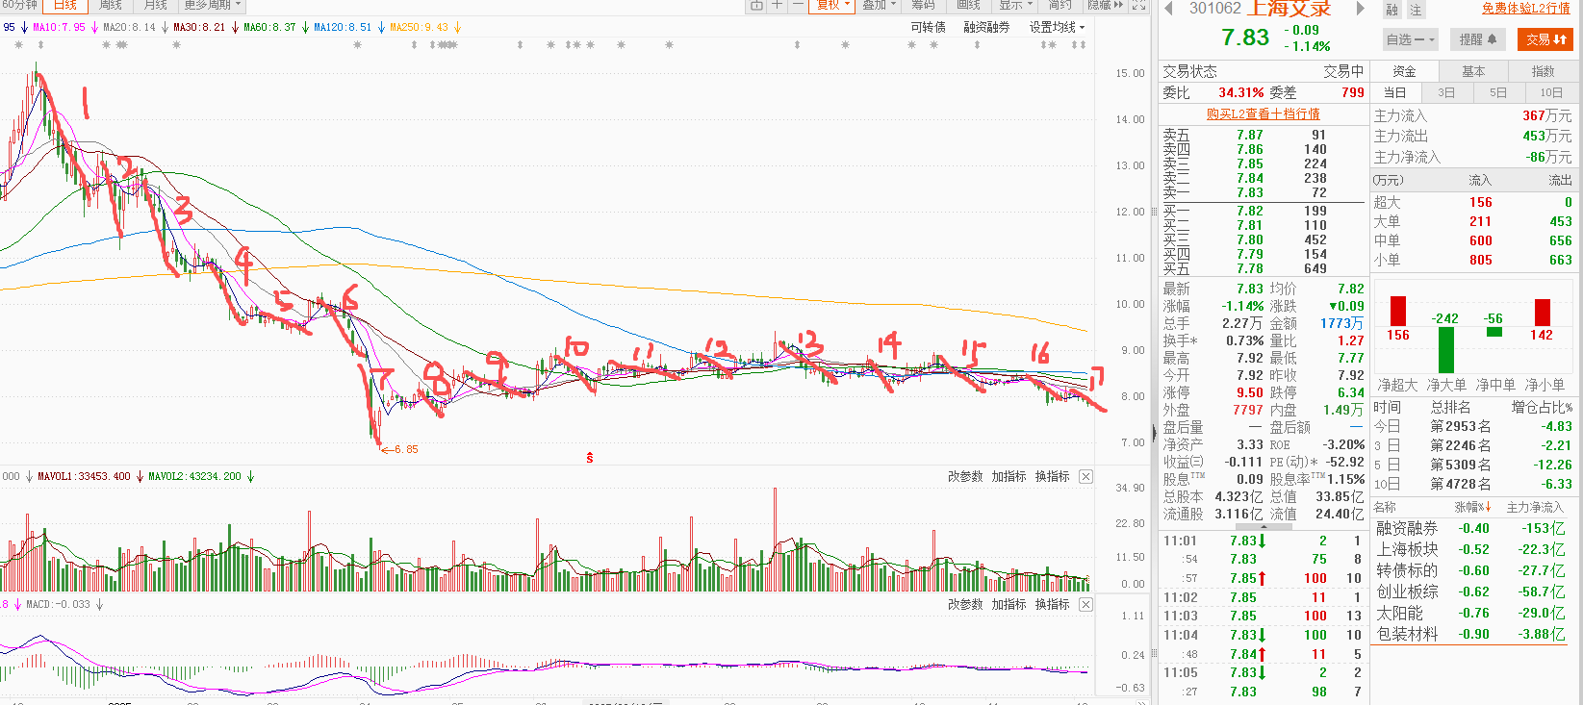This screenshot has height=705, width=1583.
Task: Click the MAVOL2 indicator arrow
Action: 250,477
